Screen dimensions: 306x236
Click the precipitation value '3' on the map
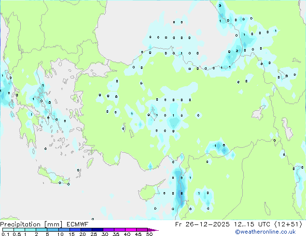(220, 5)
